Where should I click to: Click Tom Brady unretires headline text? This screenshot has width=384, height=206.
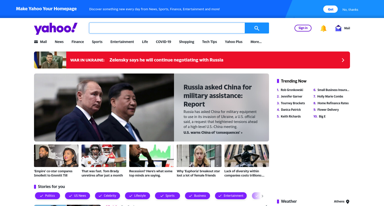(102, 173)
